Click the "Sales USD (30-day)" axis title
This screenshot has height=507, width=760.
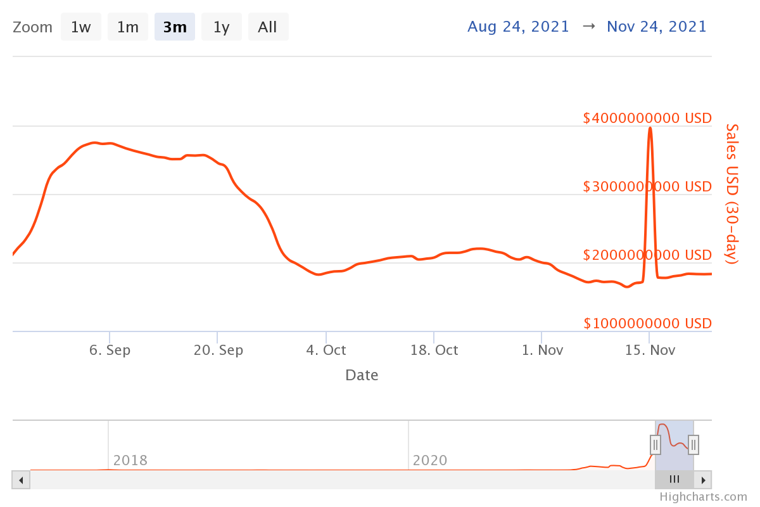click(732, 194)
